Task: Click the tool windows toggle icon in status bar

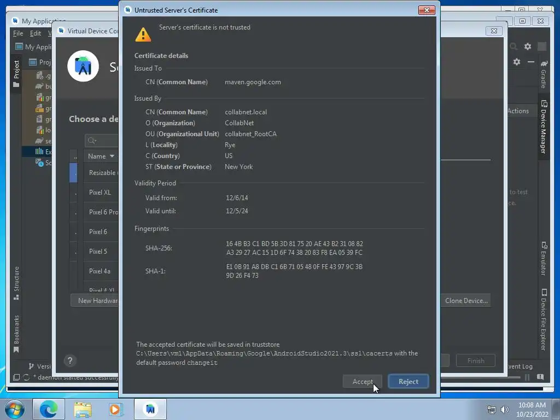Action: coord(16,377)
